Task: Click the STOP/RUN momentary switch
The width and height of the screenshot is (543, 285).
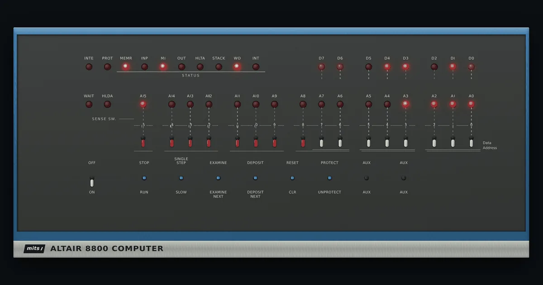Action: coord(144,178)
